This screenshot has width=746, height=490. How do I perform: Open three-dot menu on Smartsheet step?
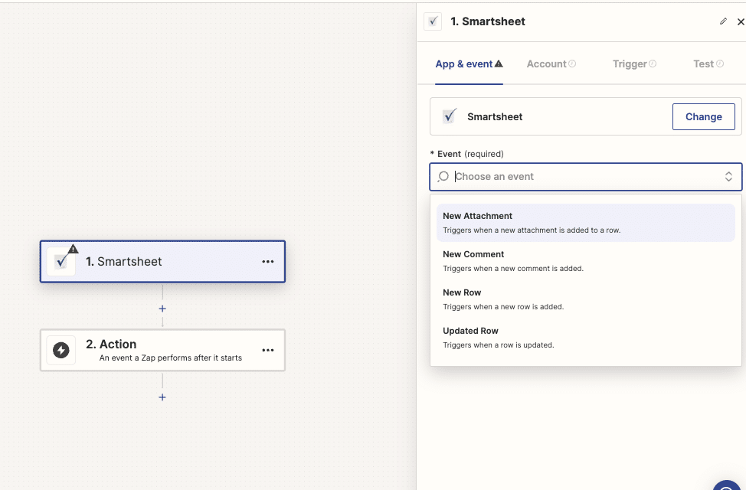pos(268,262)
